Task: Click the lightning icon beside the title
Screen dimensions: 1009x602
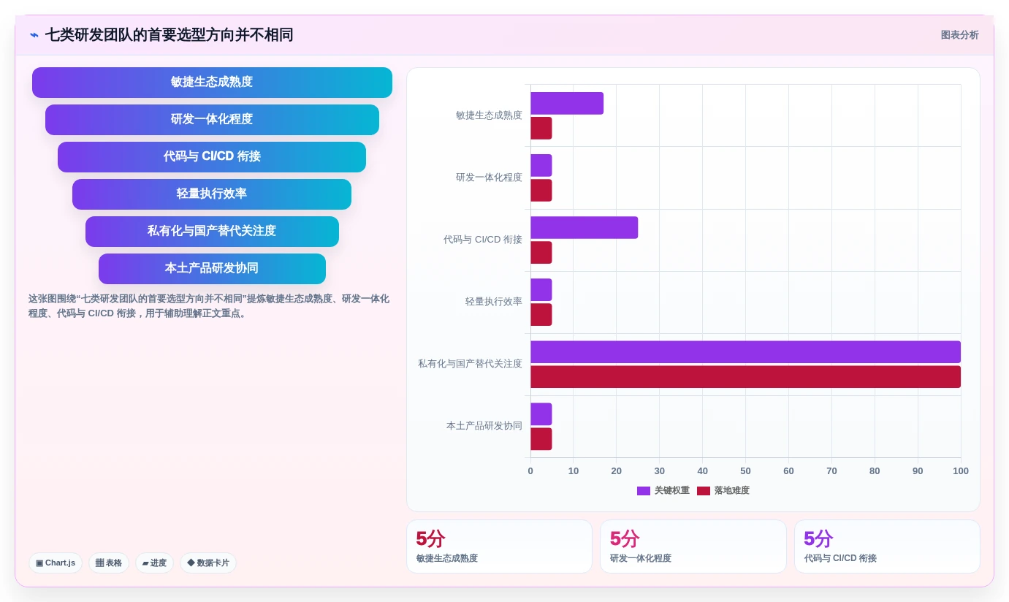Action: tap(34, 35)
